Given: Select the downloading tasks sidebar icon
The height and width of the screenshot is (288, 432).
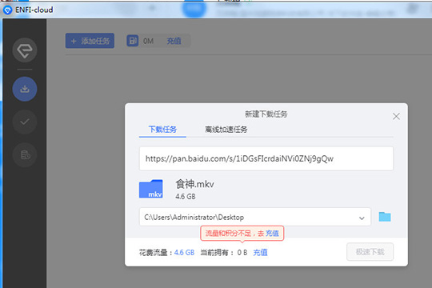Looking at the screenshot, I should (x=25, y=89).
